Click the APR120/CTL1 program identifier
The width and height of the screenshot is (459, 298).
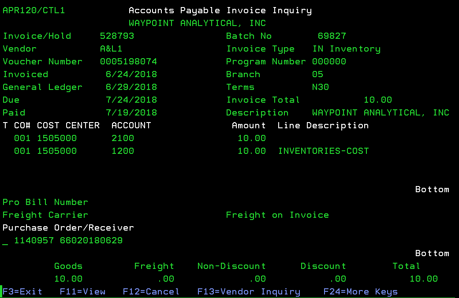pyautogui.click(x=34, y=11)
